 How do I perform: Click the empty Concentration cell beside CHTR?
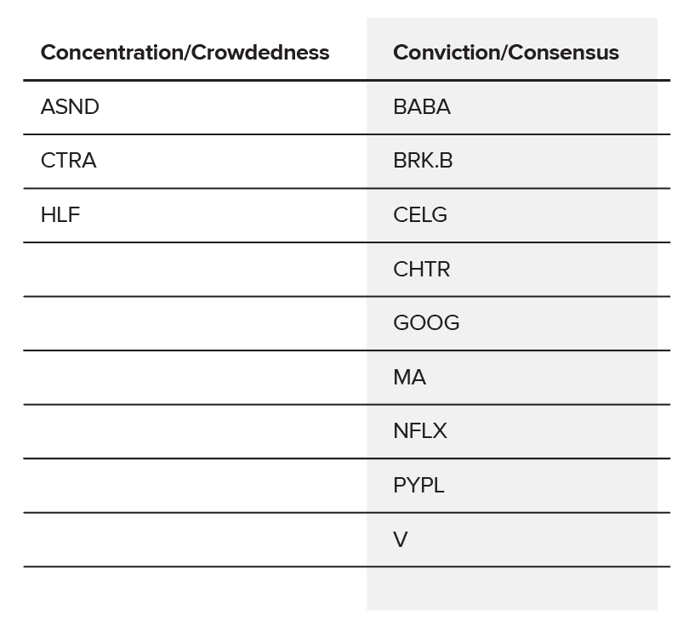tap(195, 270)
